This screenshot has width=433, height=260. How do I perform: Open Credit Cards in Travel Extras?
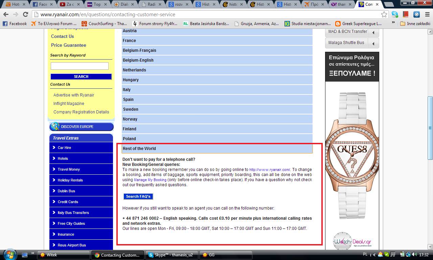81,202
